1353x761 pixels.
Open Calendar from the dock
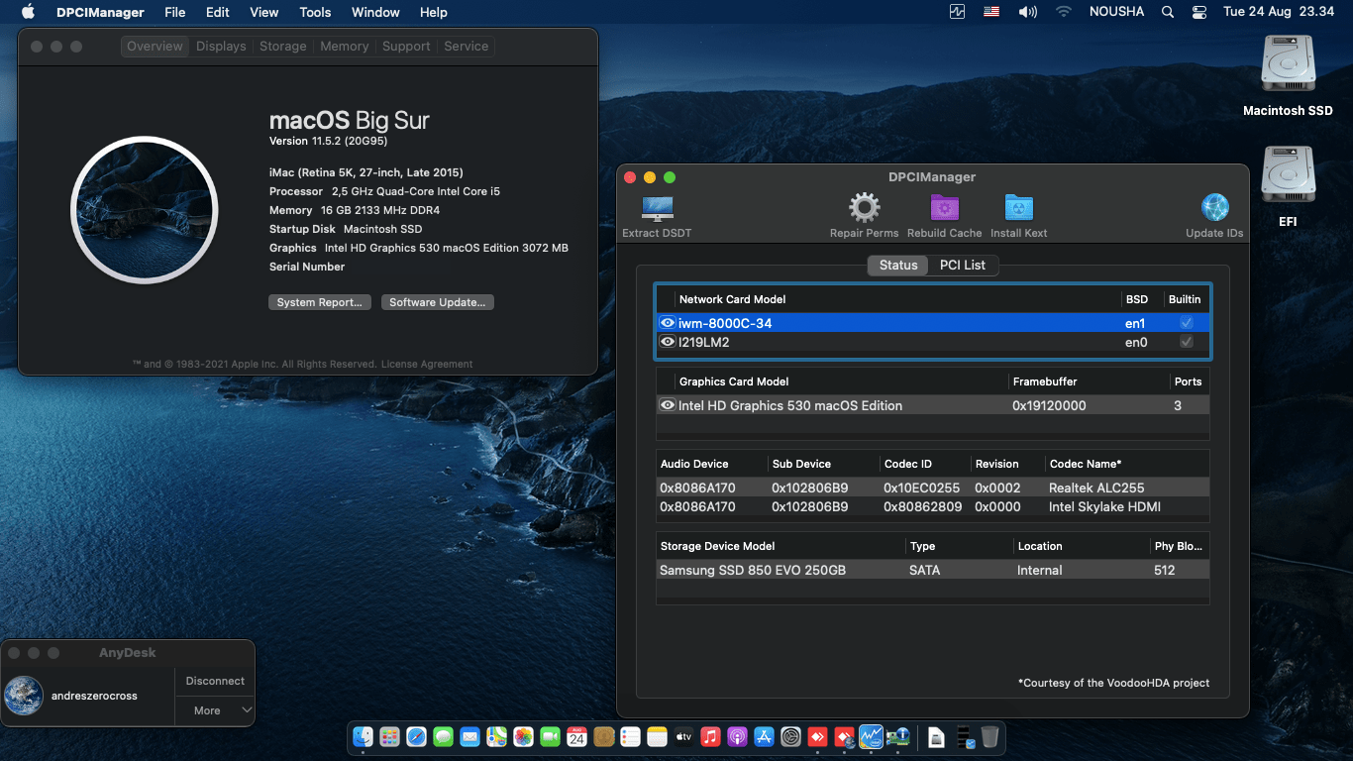pyautogui.click(x=576, y=737)
